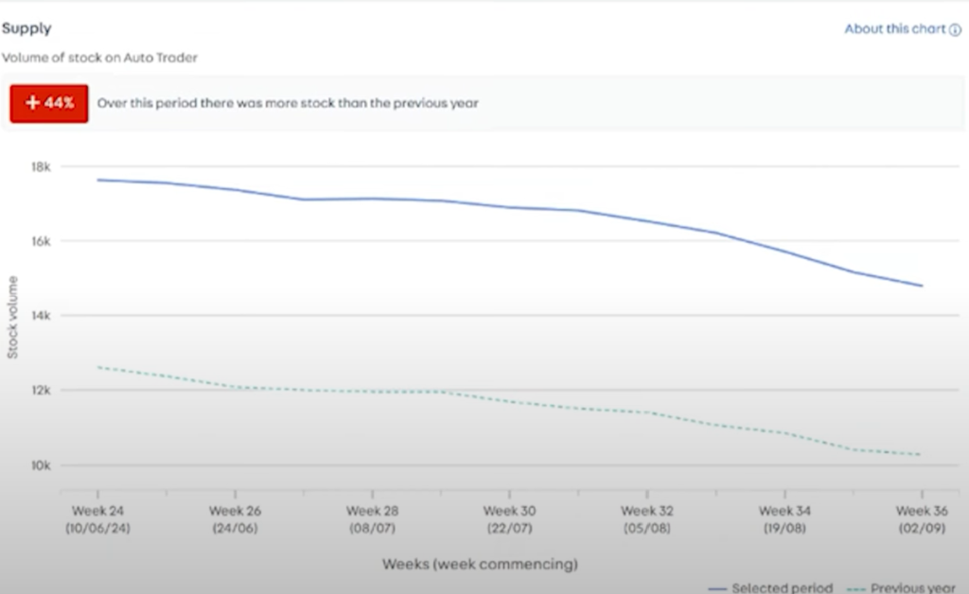Select the Week 32 (05/08) axis label
Screen dimensions: 969x594
pyautogui.click(x=647, y=519)
